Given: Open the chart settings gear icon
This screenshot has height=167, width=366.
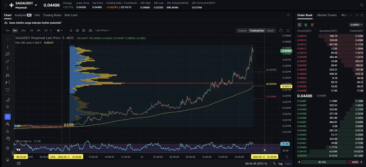Looking at the screenshot, I should click(287, 157).
